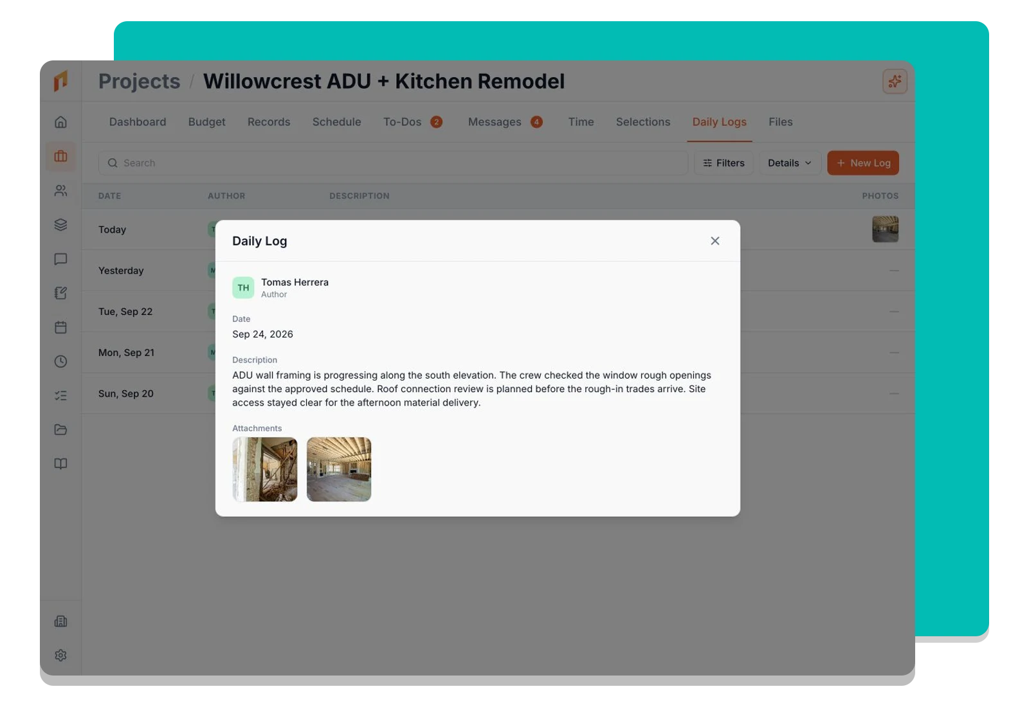Open the Contacts people icon in sidebar
The height and width of the screenshot is (707, 1029).
(60, 191)
